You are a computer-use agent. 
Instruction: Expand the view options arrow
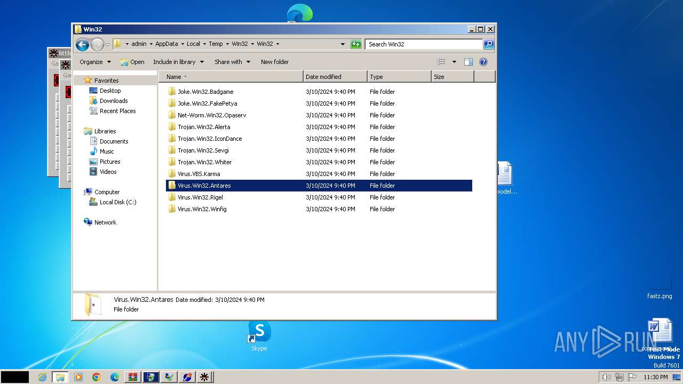click(x=454, y=62)
